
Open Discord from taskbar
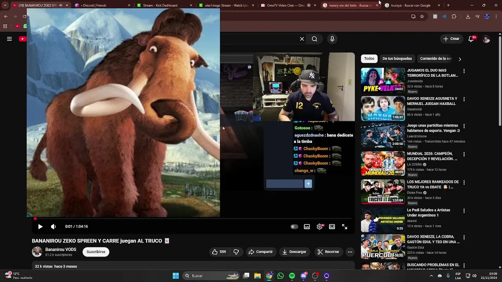304,276
